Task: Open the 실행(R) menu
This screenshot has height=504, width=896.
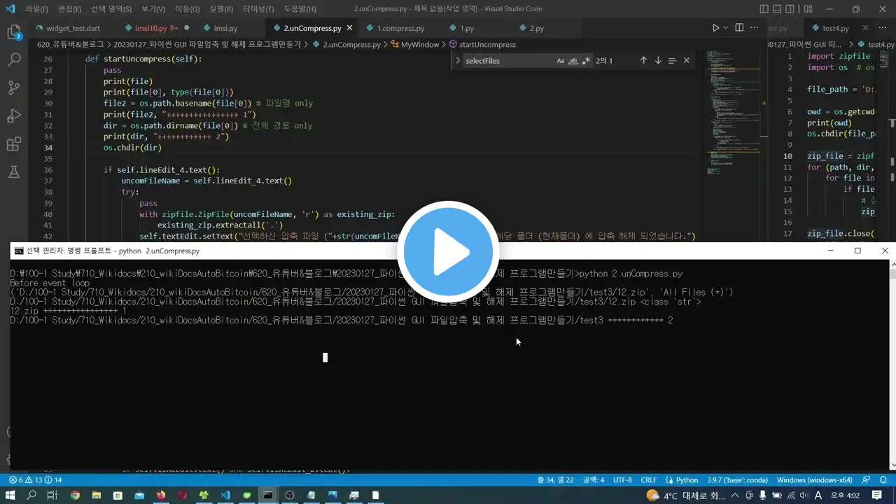Action: [x=221, y=9]
